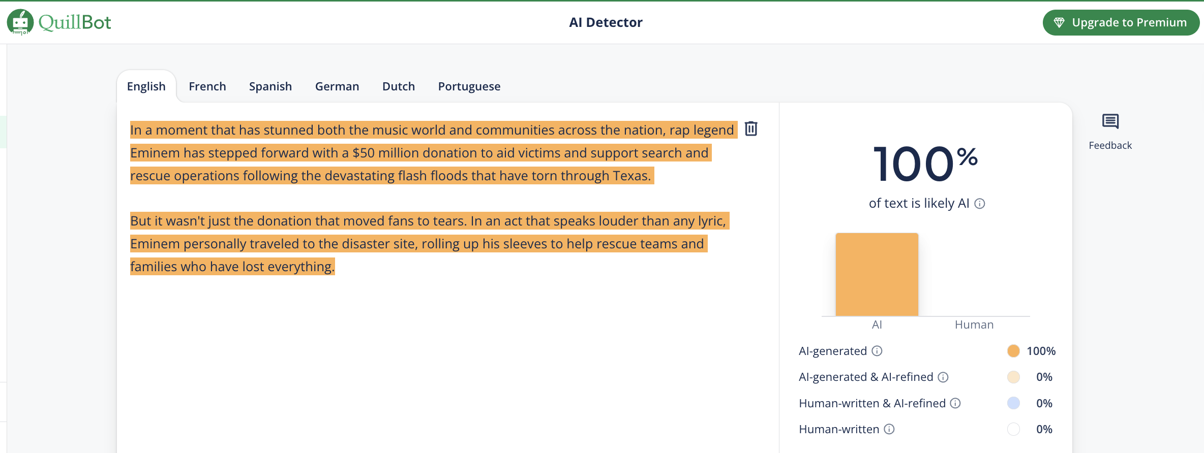Click the 'Human-written & AI-refined' label
1204x453 pixels.
[x=872, y=403]
